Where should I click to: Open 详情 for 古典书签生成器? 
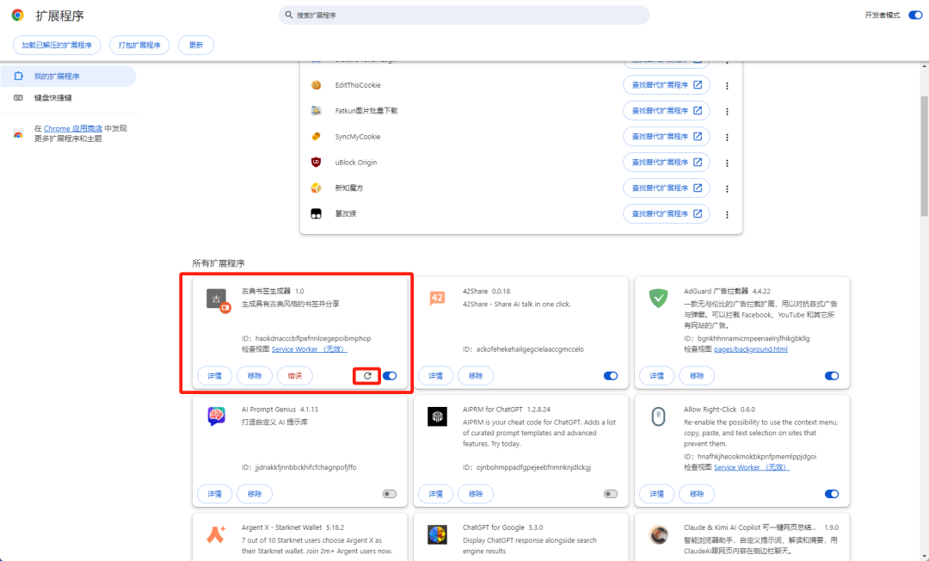tap(214, 376)
